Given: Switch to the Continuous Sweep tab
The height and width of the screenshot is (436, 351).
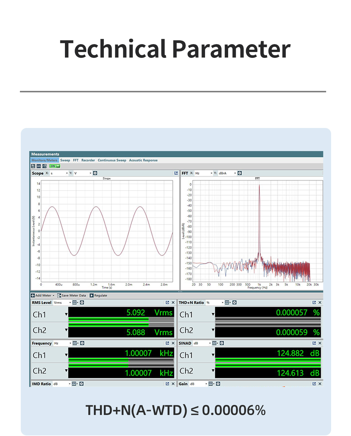Looking at the screenshot, I should coord(112,160).
